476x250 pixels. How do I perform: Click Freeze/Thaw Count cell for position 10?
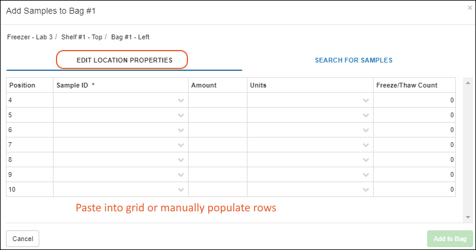tap(414, 189)
